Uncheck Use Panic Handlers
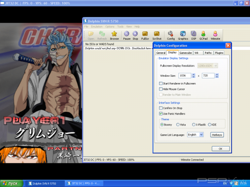This screenshot has height=187, width=250. [x=161, y=113]
